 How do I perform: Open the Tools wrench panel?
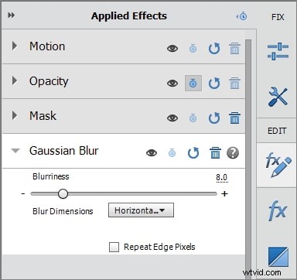(278, 97)
